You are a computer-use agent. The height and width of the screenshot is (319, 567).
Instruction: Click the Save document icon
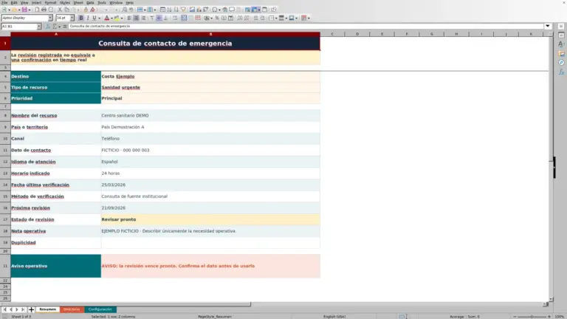pyautogui.click(x=24, y=10)
